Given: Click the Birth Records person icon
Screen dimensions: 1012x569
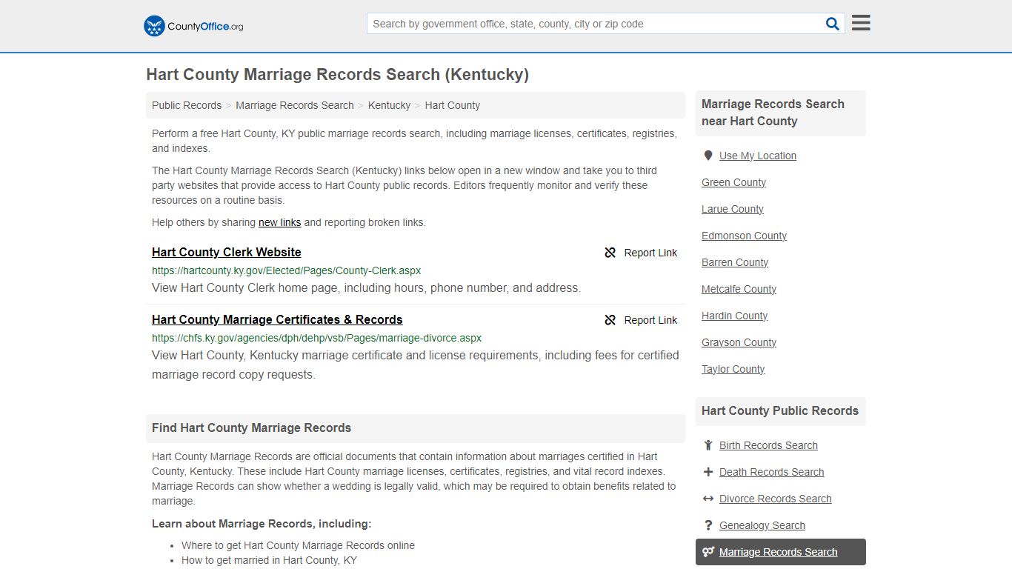Looking at the screenshot, I should coord(708,445).
